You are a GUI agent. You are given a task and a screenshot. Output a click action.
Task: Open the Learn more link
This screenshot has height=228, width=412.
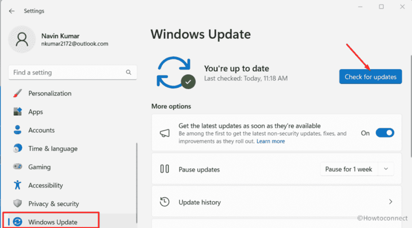(271, 141)
